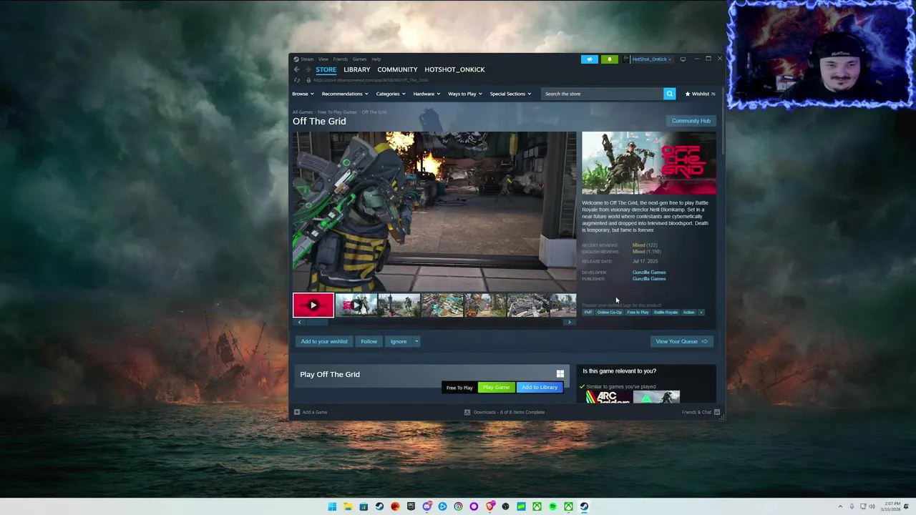The width and height of the screenshot is (916, 515).
Task: Open the All Games breadcrumb
Action: [x=303, y=112]
